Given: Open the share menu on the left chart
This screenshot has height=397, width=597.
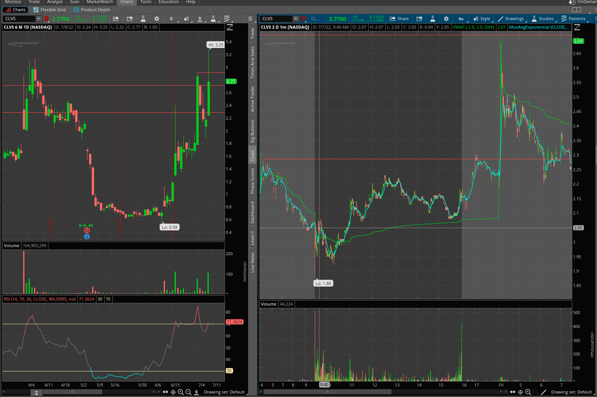Looking at the screenshot, I should (x=116, y=19).
